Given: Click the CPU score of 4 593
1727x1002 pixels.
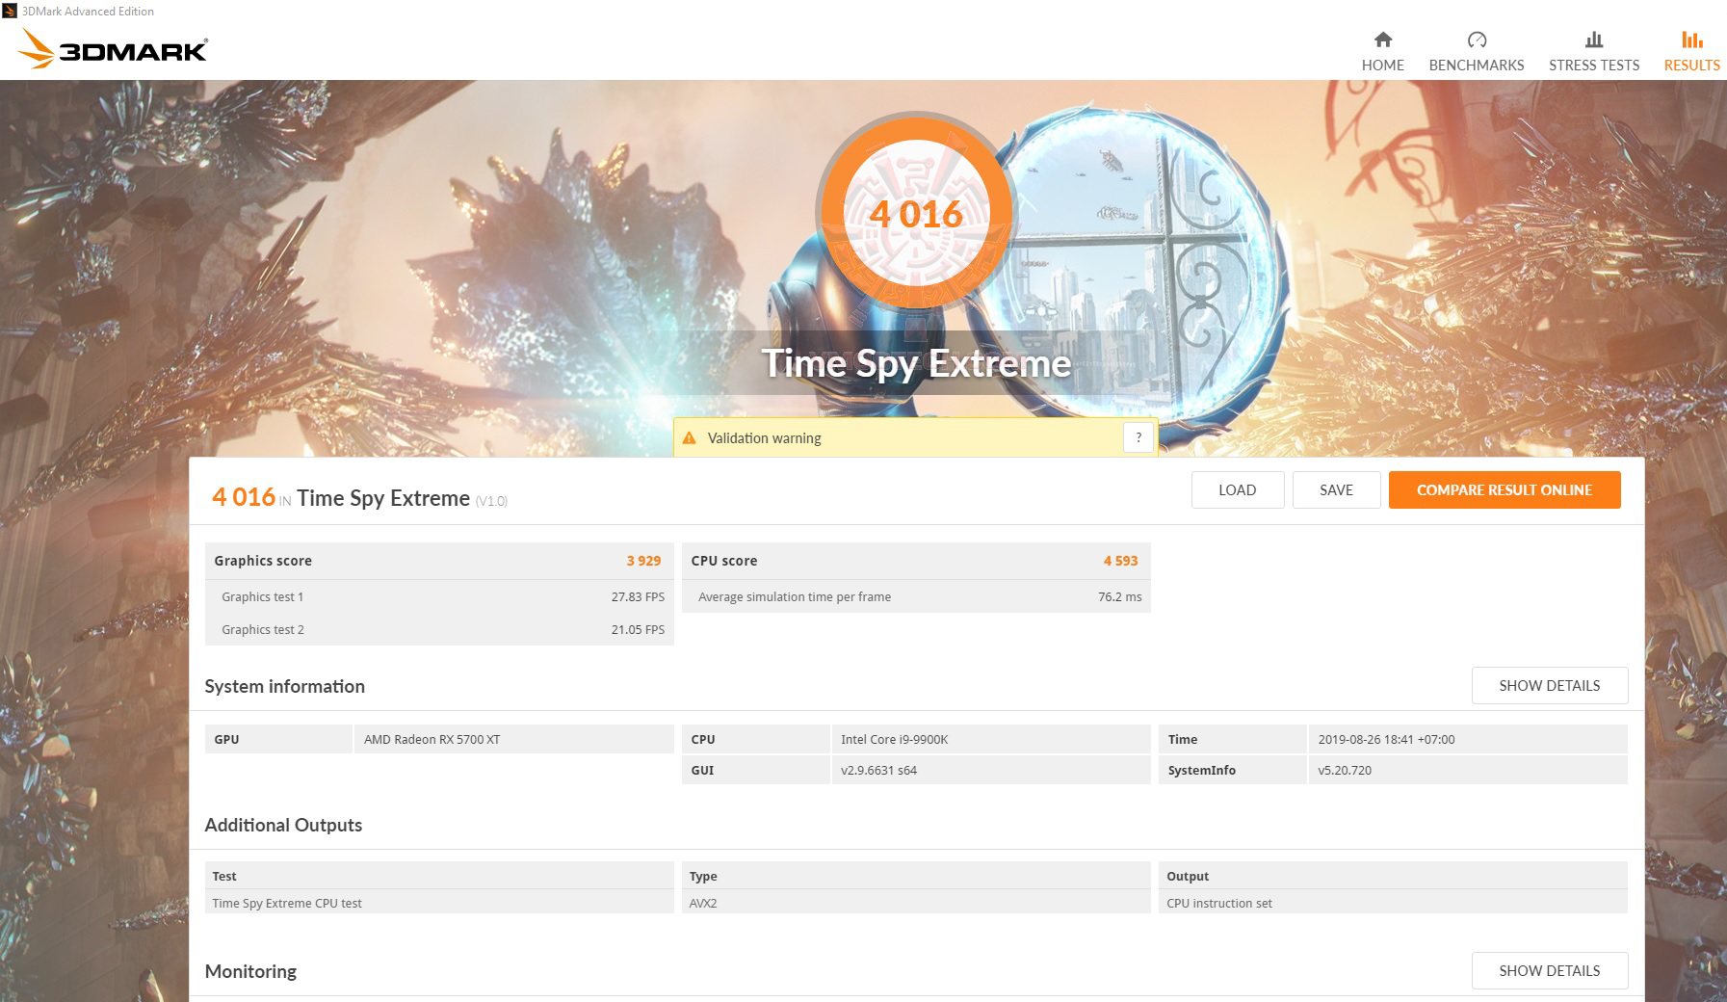Looking at the screenshot, I should pos(1119,560).
